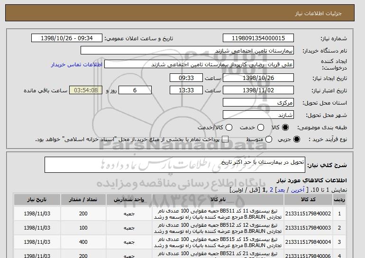Click the ایجاد کننده درخواست field
The width and height of the screenshot is (365, 258).
[199, 64]
